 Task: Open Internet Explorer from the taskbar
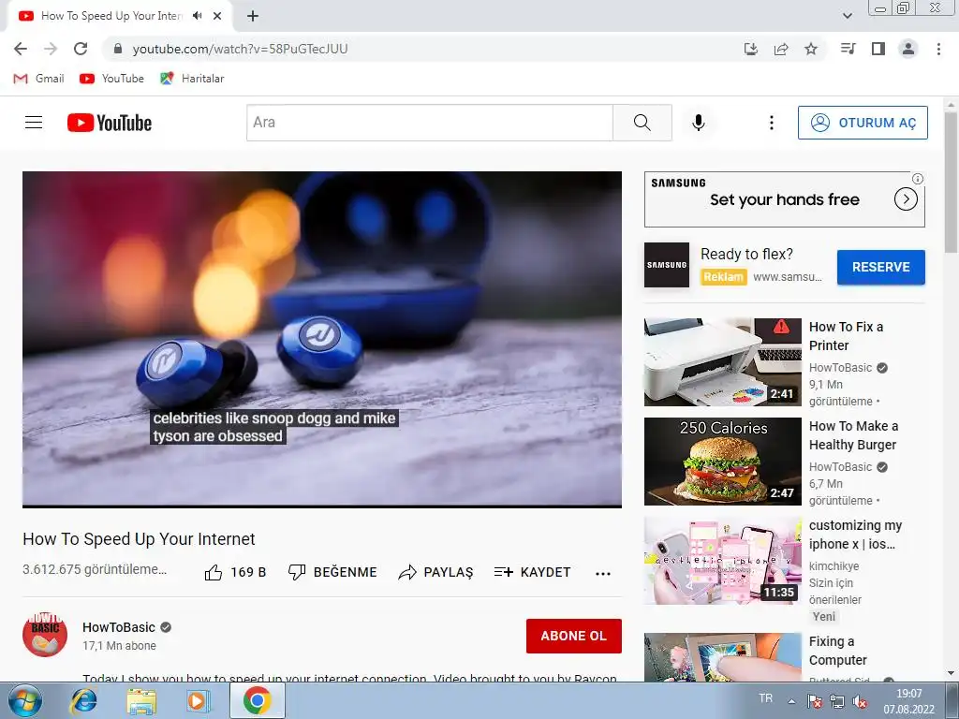click(x=83, y=700)
